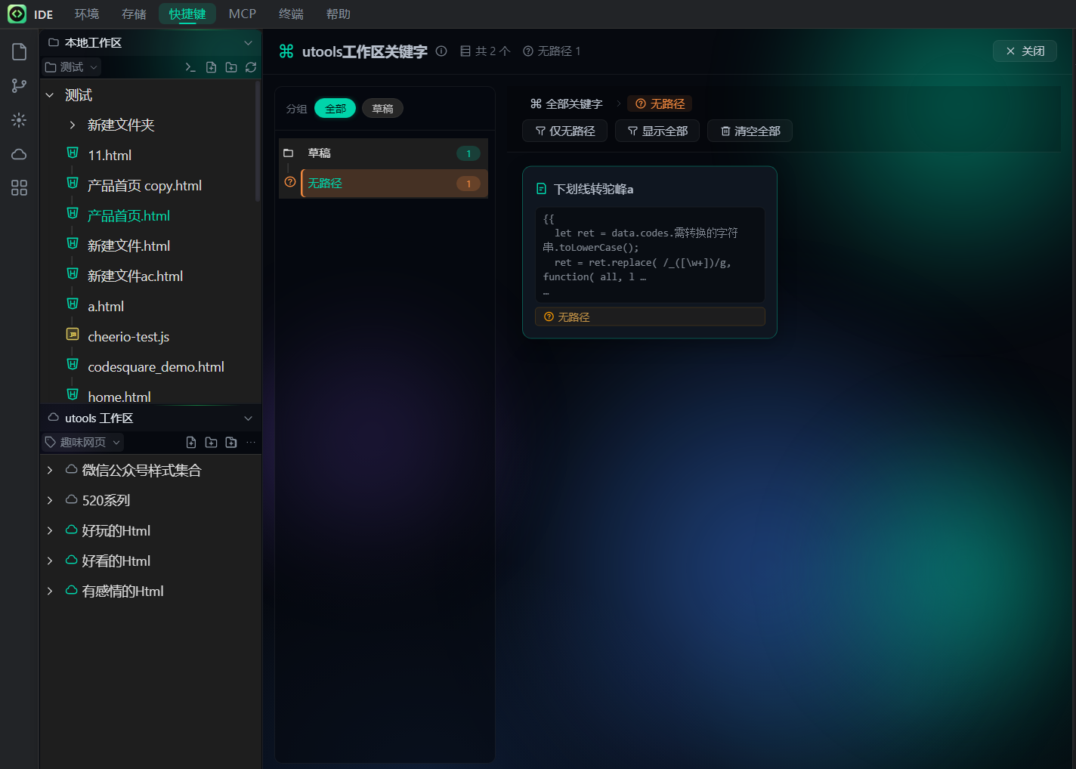
Task: Select the 全部 group filter chip
Action: point(335,109)
